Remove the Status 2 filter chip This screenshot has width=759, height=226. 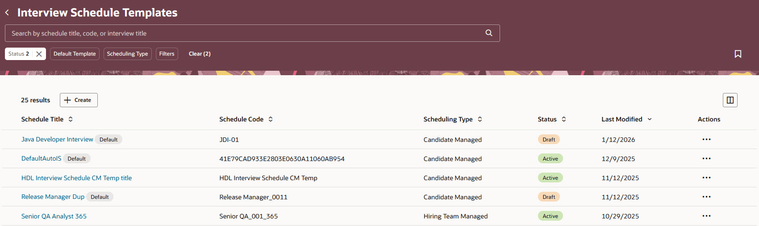tap(39, 54)
